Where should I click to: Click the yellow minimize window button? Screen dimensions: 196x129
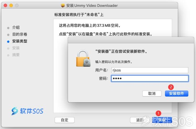tap(11, 5)
